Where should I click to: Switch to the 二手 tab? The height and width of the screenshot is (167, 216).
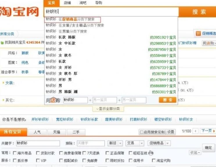[x=76, y=132]
